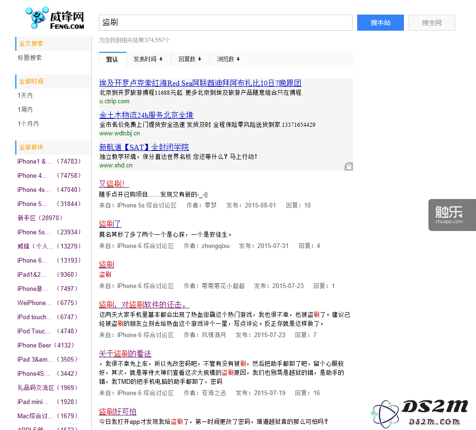The image size is (476, 430).
Task: Click the paw icon in the ad block
Action: 348,166
